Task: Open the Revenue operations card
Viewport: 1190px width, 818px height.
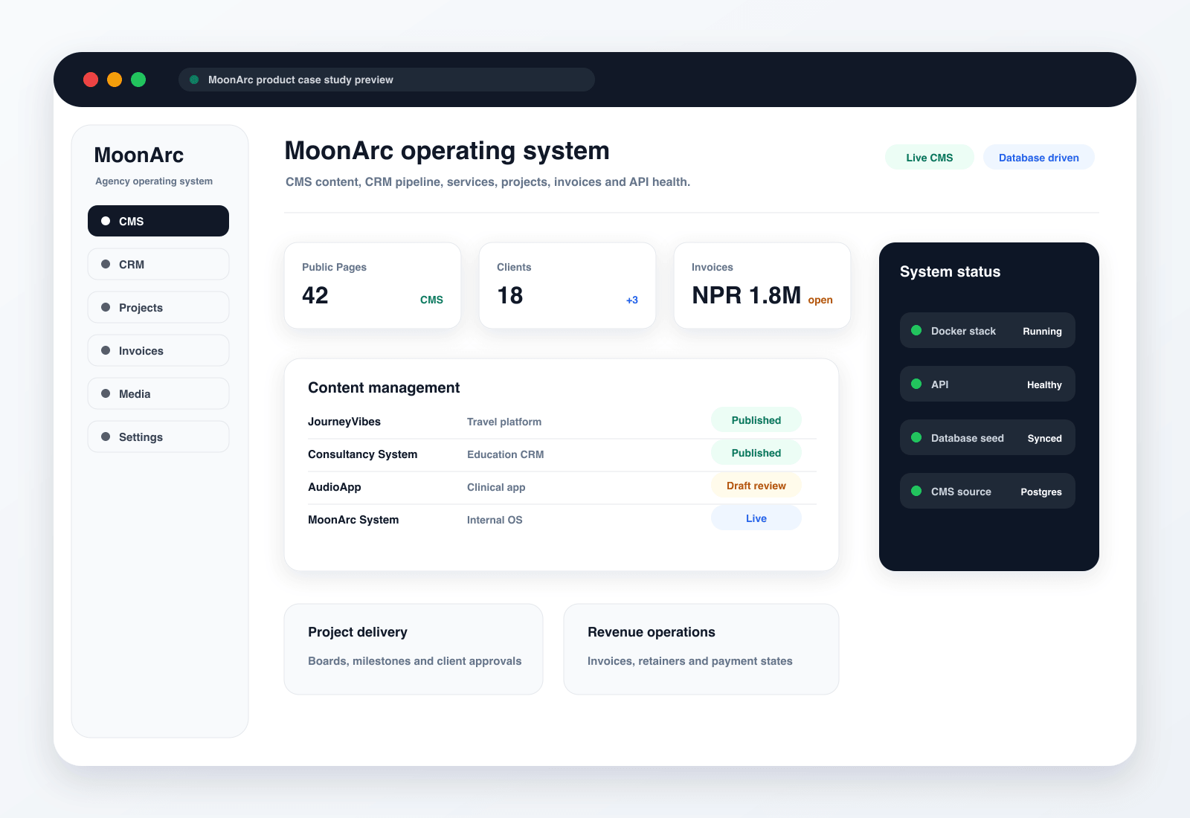Action: click(x=701, y=649)
